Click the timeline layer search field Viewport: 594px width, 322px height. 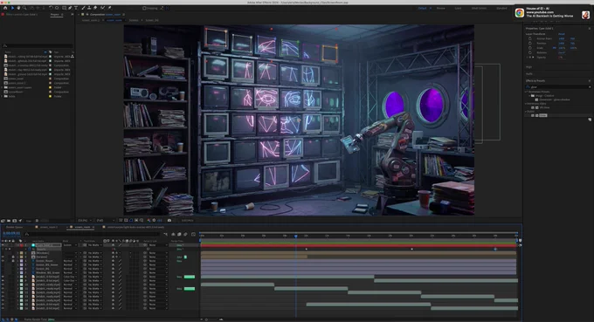(x=92, y=235)
